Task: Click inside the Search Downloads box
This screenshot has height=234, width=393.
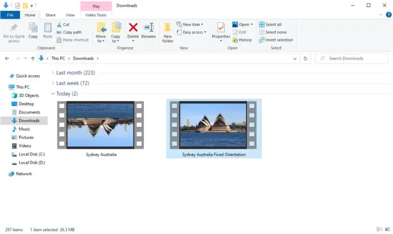Action: point(351,58)
